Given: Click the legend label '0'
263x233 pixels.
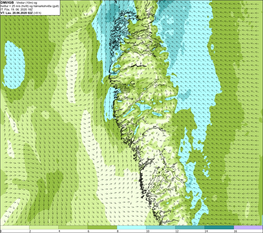Looking at the screenshot, I should 1,231.
